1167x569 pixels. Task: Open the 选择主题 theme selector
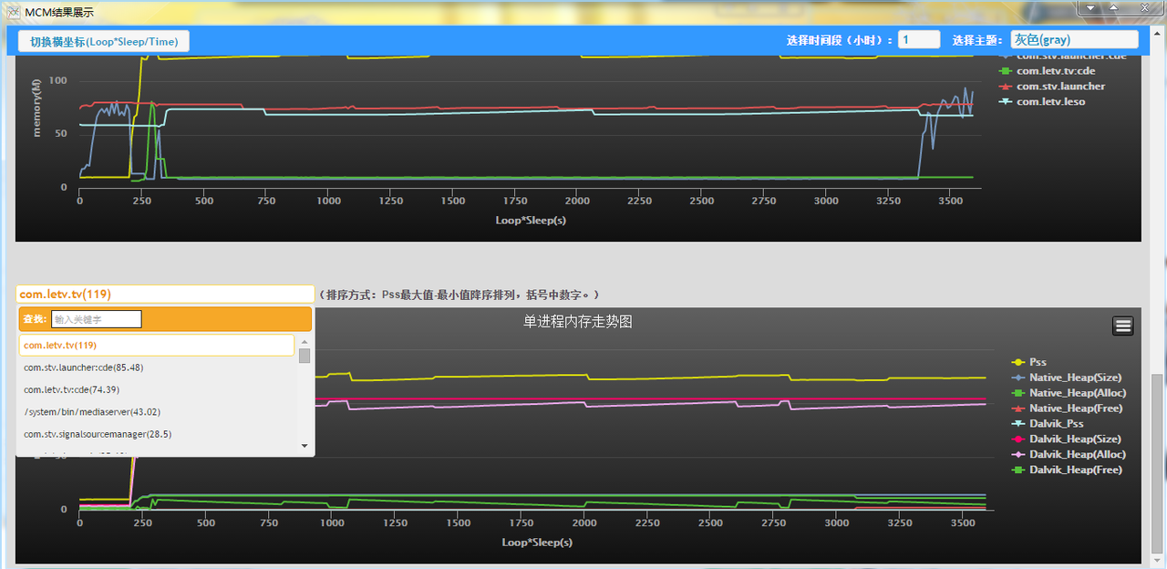[x=1074, y=39]
